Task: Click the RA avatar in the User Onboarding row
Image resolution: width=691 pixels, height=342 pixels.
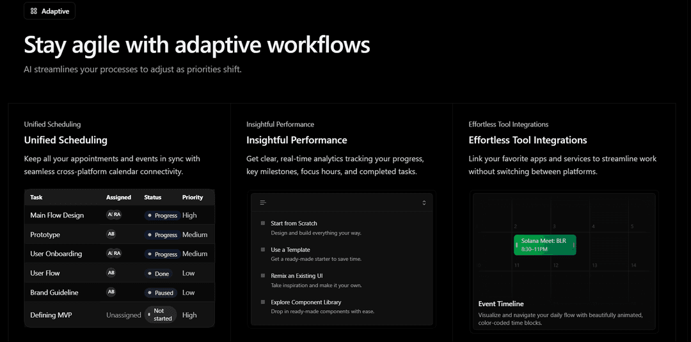Action: pos(117,254)
